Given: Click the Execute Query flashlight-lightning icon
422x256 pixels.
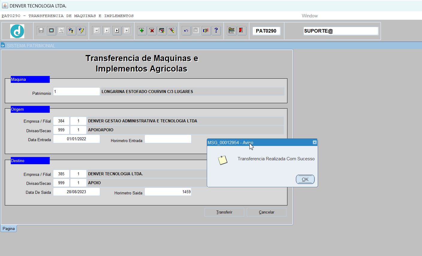Looking at the screenshot, I should (82, 31).
